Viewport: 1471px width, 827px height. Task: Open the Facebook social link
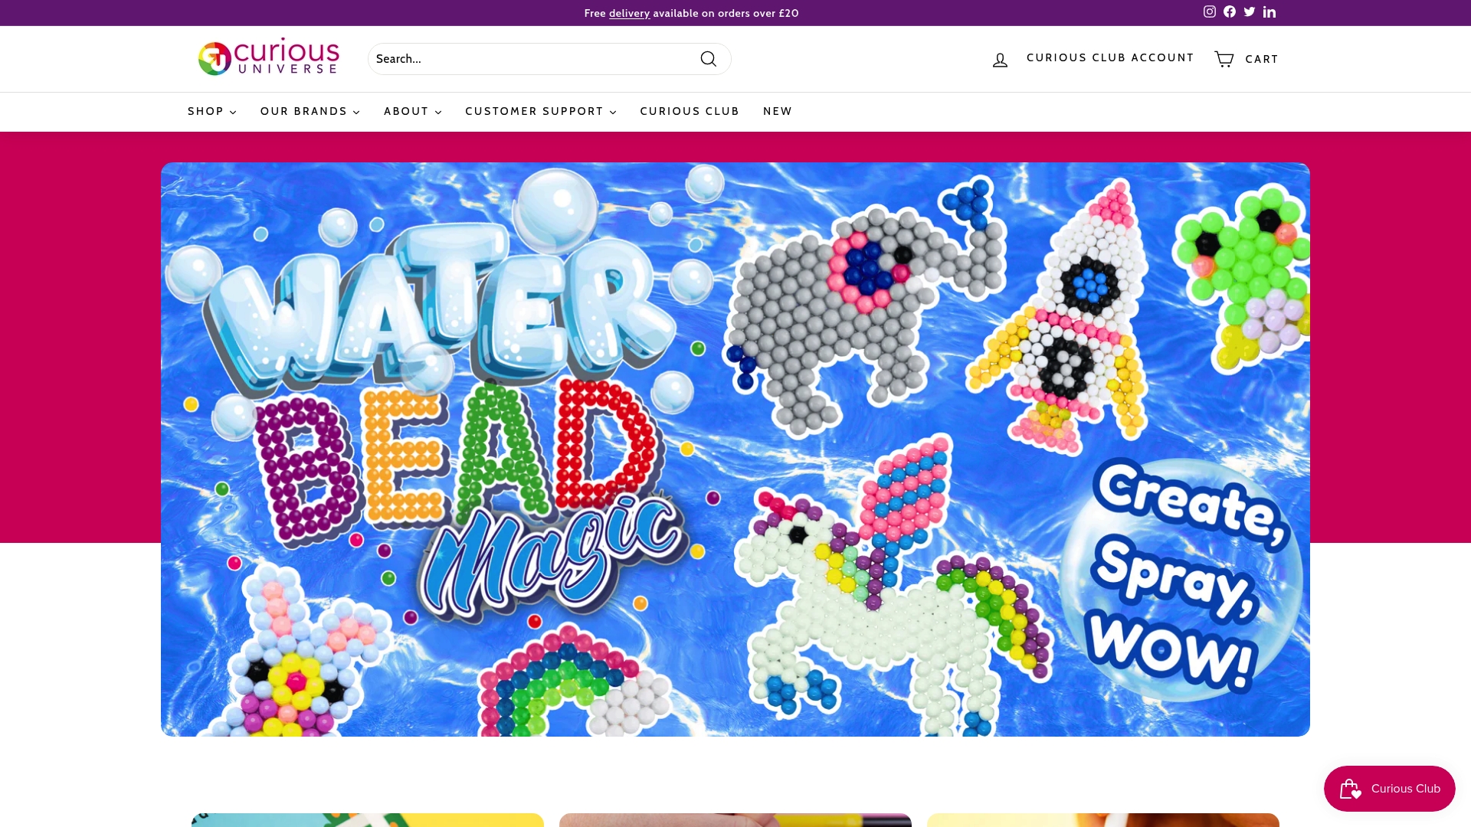[1230, 11]
